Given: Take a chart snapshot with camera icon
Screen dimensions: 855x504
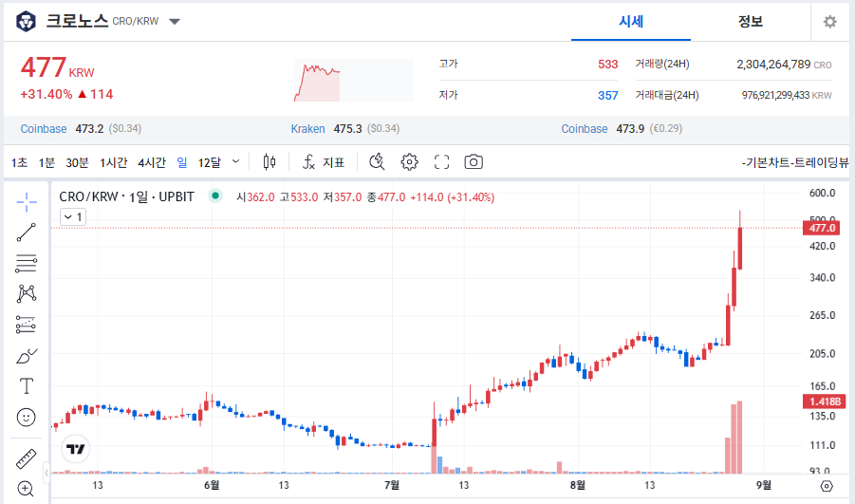Looking at the screenshot, I should coord(474,162).
